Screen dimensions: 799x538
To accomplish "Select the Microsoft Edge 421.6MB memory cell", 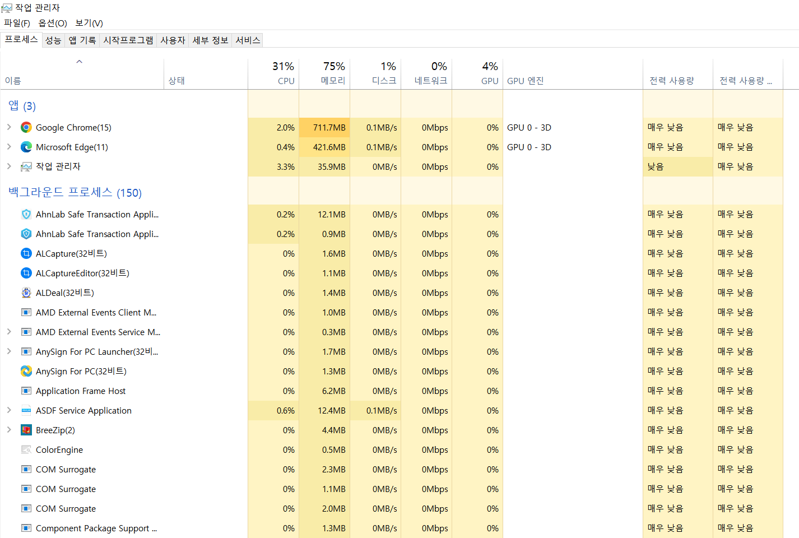I will (x=324, y=147).
